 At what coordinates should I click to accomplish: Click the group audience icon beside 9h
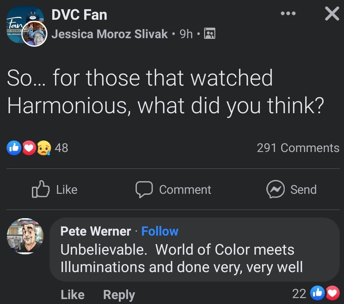pos(209,34)
